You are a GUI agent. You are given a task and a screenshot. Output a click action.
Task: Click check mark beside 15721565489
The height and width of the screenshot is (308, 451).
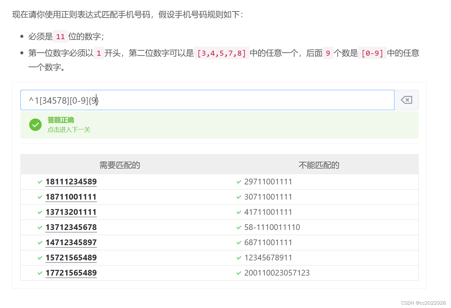click(40, 258)
